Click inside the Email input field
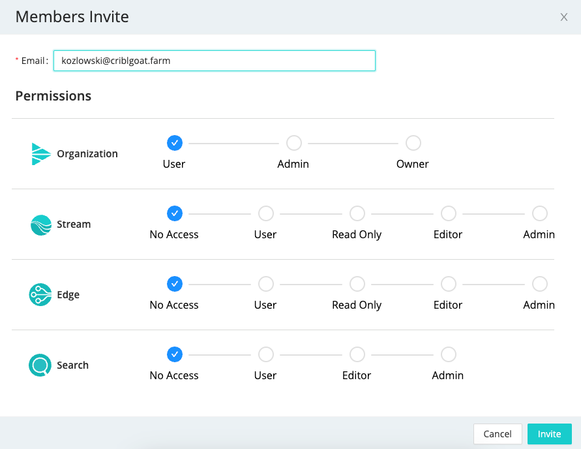Viewport: 581px width, 449px height. click(215, 60)
